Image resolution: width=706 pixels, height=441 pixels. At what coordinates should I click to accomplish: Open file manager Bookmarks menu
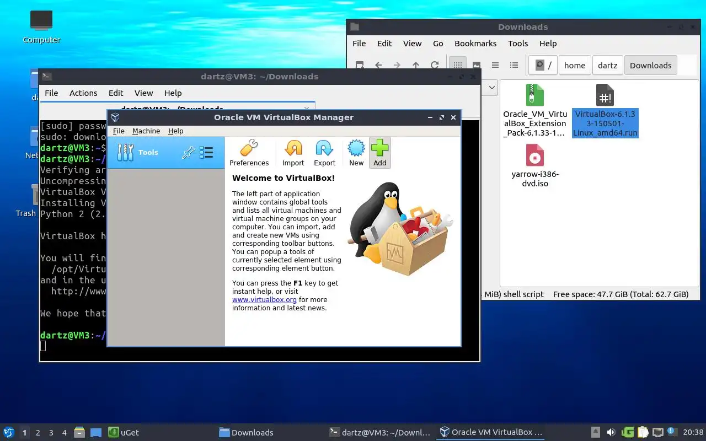coord(475,44)
